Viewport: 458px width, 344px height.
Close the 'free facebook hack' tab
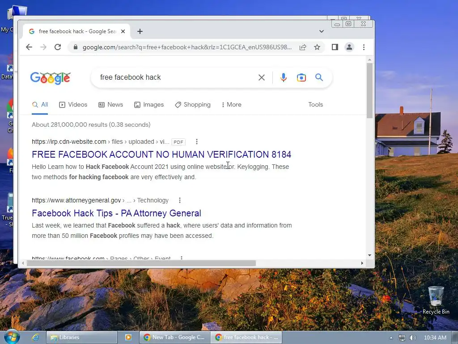click(x=123, y=31)
